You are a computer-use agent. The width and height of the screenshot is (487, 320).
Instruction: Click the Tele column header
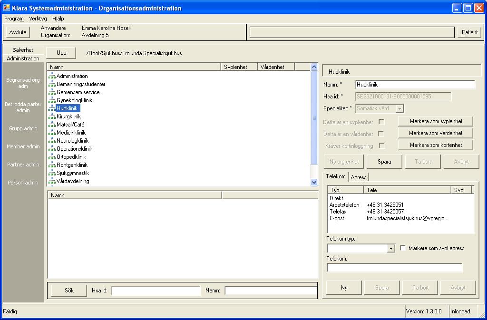coord(407,190)
